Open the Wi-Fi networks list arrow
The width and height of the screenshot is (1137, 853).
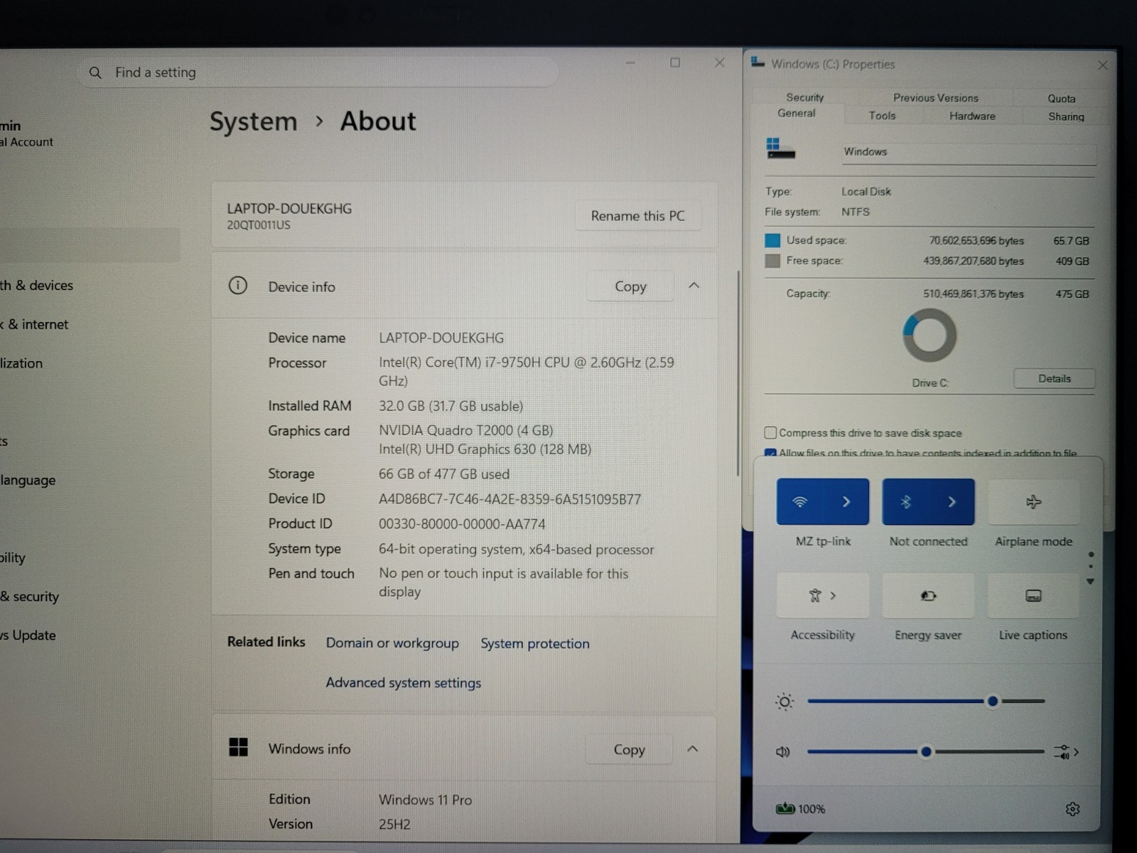pyautogui.click(x=846, y=502)
